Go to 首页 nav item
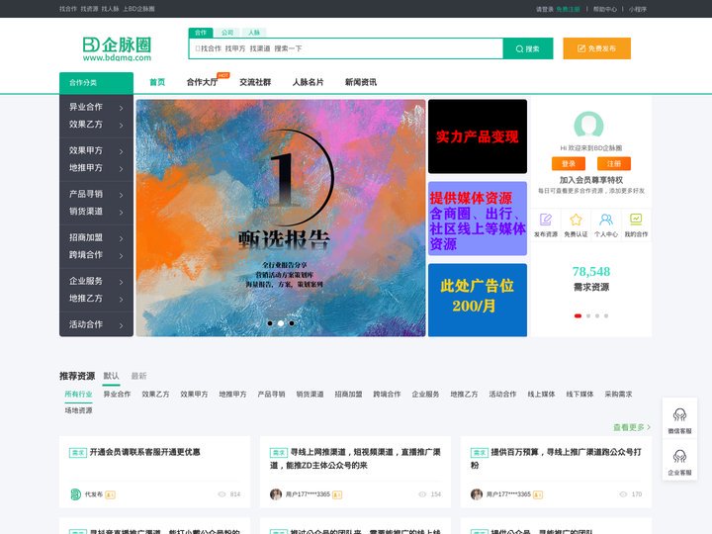This screenshot has width=712, height=534. tap(157, 82)
